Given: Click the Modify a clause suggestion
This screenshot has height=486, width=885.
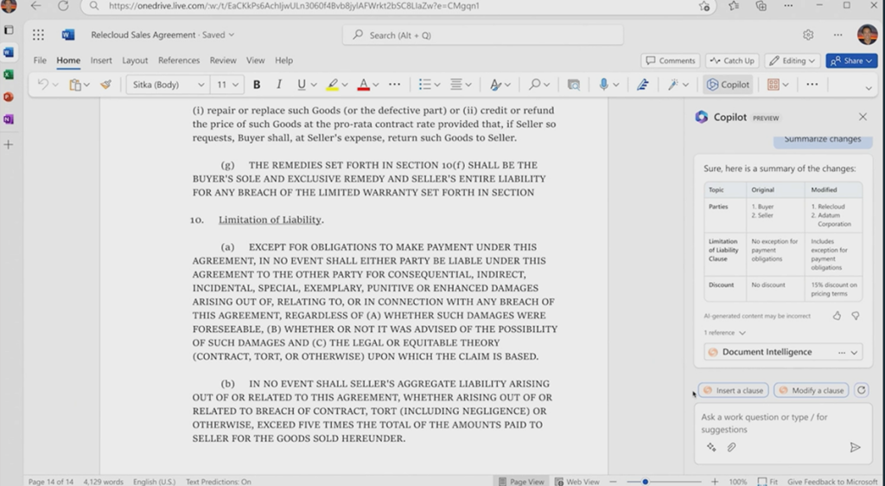Looking at the screenshot, I should [x=811, y=390].
